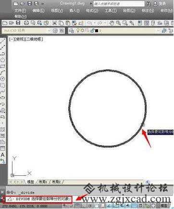Image resolution: width=174 pixels, height=209 pixels.
Task: Click the 登录 sign-in button
Action: coord(162,3)
